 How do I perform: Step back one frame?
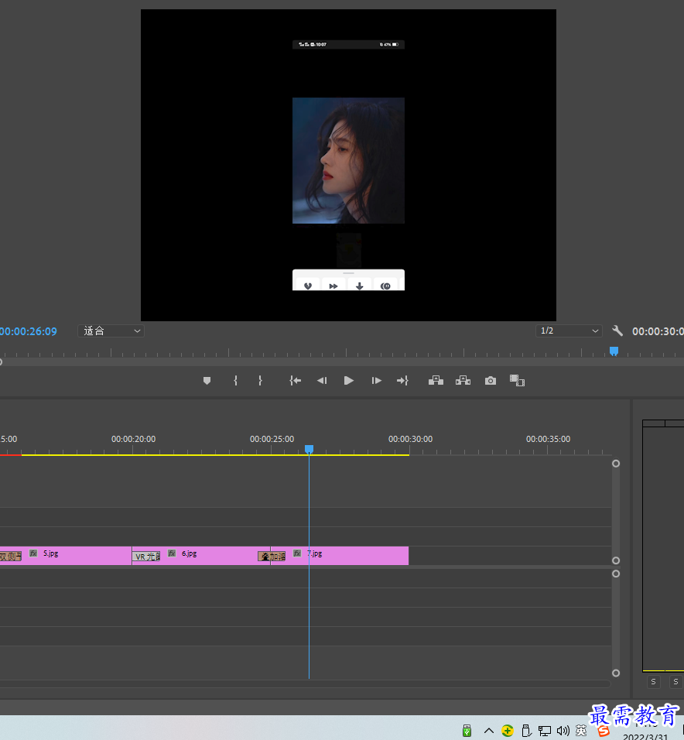(322, 381)
